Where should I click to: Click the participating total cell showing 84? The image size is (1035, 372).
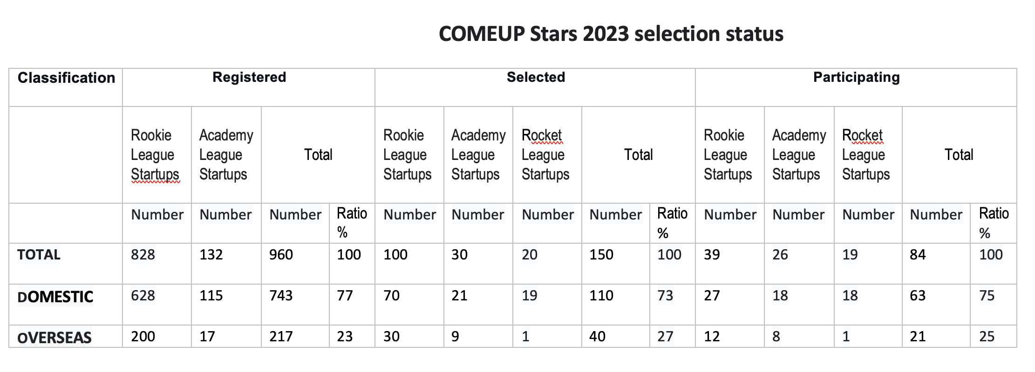(x=918, y=255)
